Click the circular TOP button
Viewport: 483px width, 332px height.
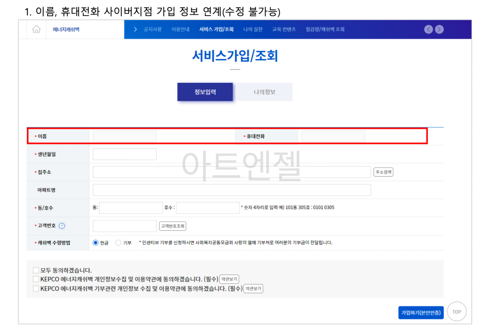(x=456, y=311)
